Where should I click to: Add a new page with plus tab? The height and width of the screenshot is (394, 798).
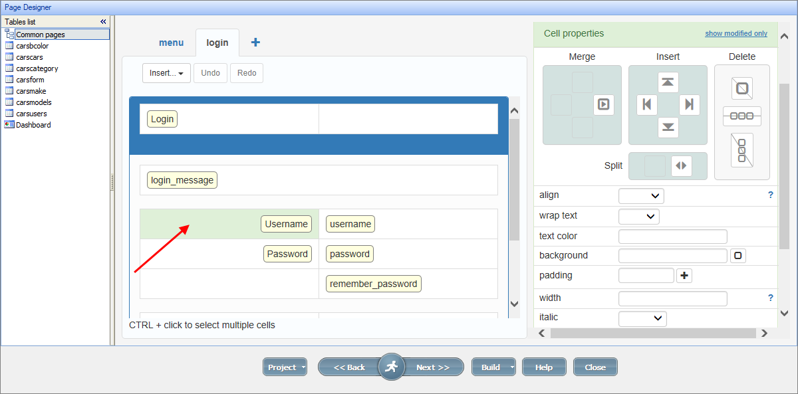point(255,43)
